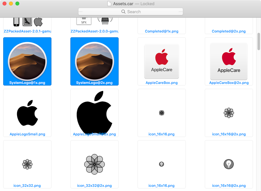Click the Assets.car document icon in title bar
Screen dimensions: 261x191
(109, 4)
